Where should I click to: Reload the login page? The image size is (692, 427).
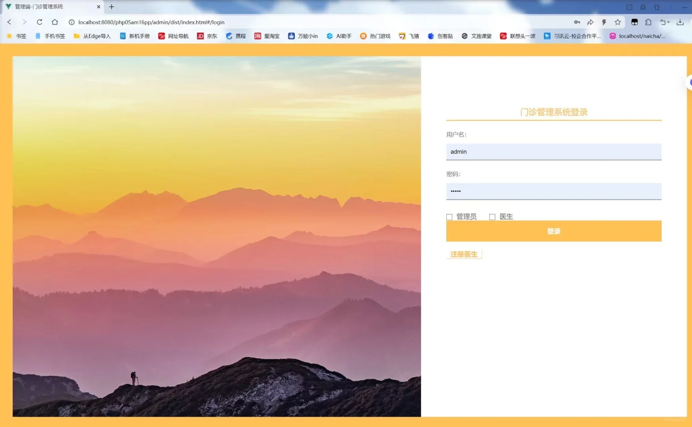tap(40, 22)
